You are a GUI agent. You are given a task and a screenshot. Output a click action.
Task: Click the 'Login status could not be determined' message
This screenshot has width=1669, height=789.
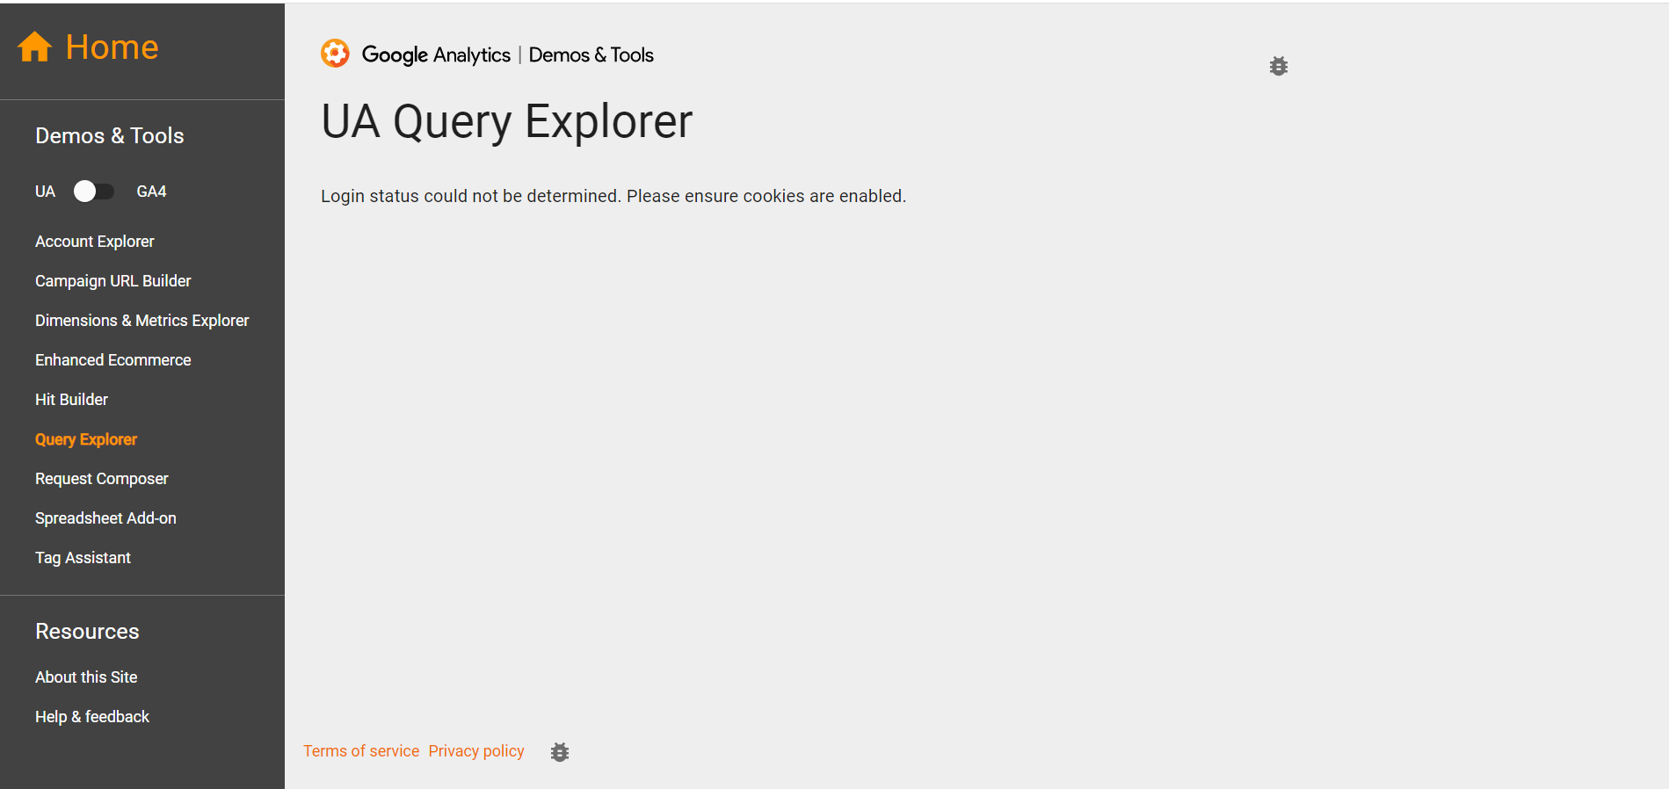click(x=613, y=196)
